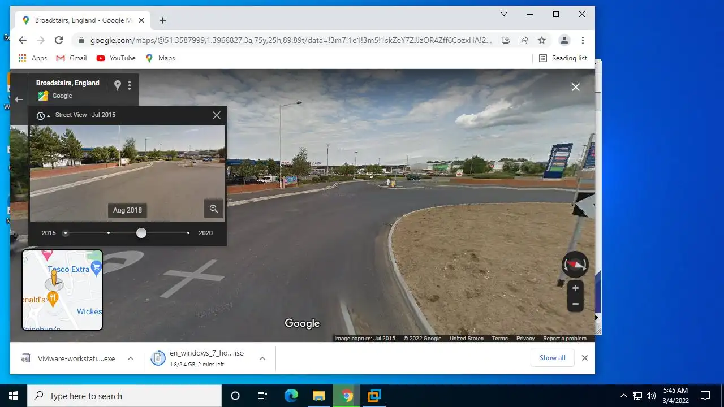Share this page icon in address bar
The image size is (724, 407).
[524, 40]
